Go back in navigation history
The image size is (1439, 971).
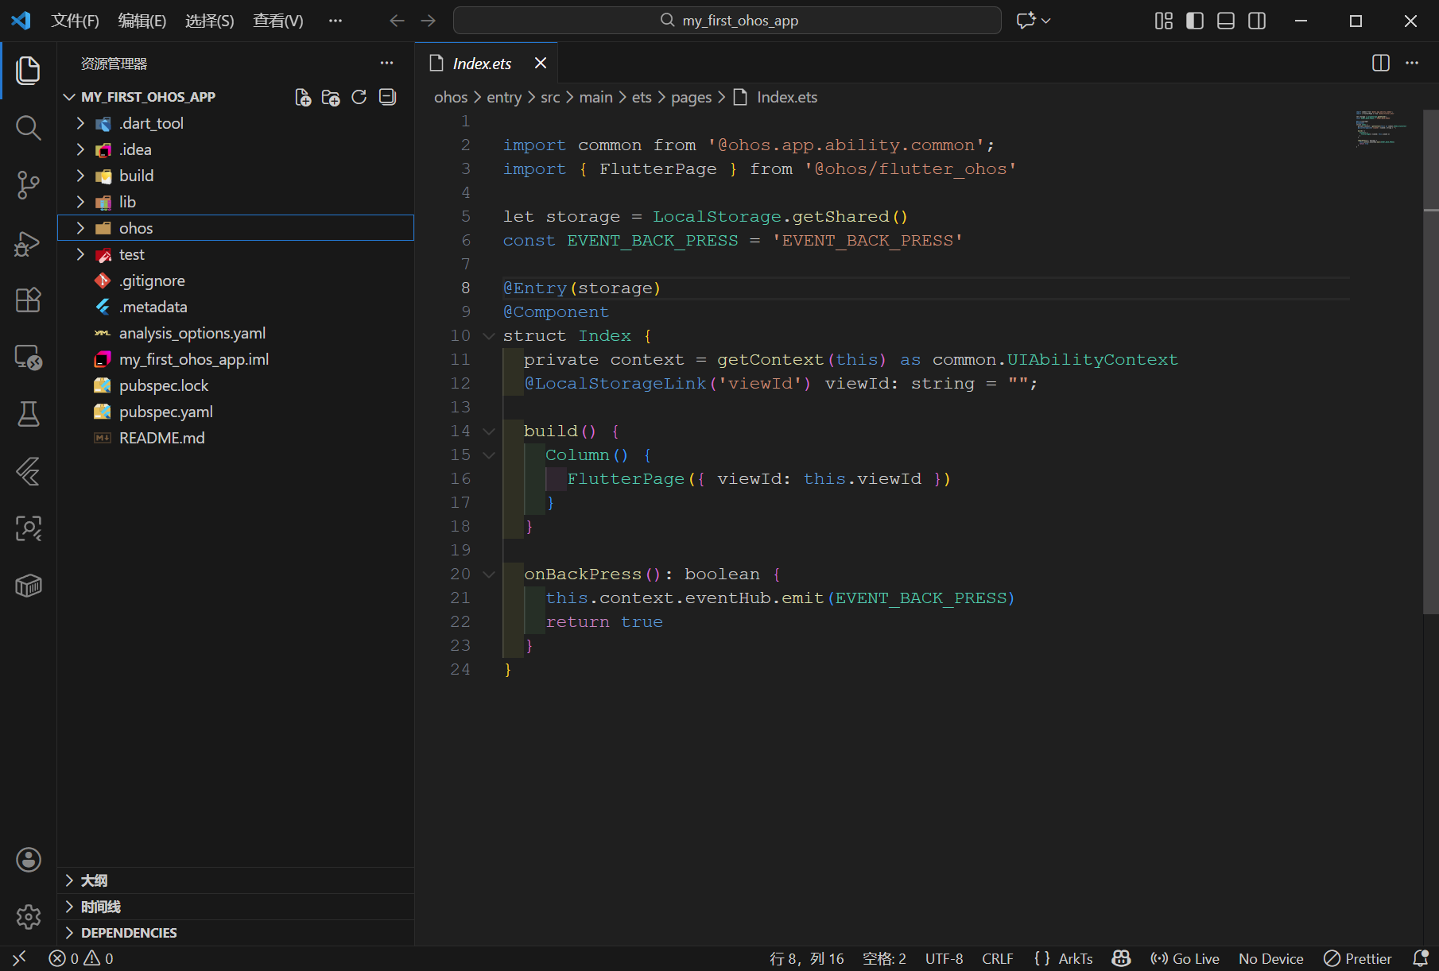(x=397, y=21)
